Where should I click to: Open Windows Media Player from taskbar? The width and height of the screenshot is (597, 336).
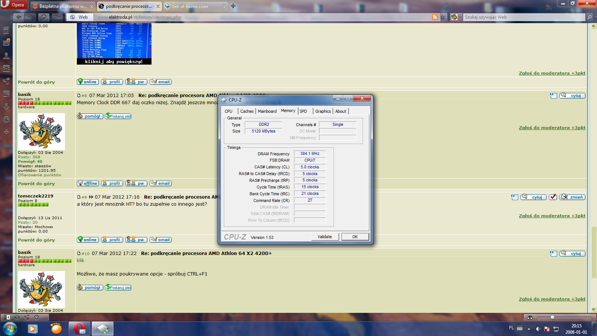pos(33,329)
